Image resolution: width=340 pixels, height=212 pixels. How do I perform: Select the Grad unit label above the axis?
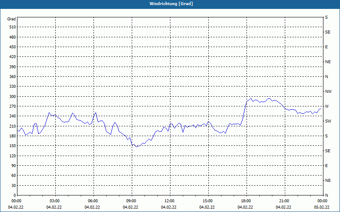pyautogui.click(x=11, y=19)
